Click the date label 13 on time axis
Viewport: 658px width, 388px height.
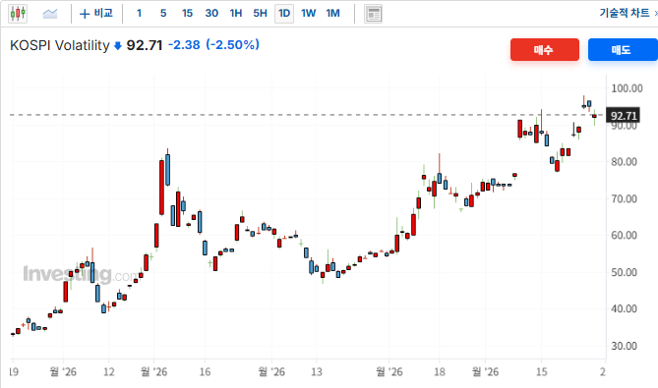317,371
